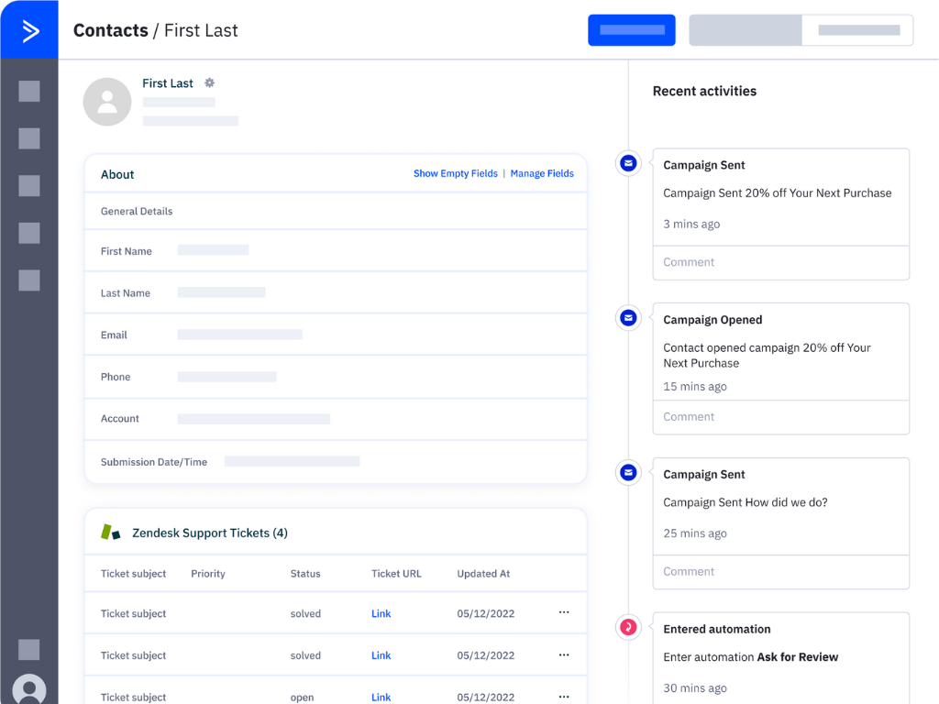The image size is (939, 704).
Task: Click the gray button in the top-right group
Action: click(x=745, y=29)
